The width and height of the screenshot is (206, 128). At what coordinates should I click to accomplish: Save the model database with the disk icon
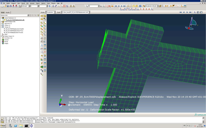coord(8,6)
